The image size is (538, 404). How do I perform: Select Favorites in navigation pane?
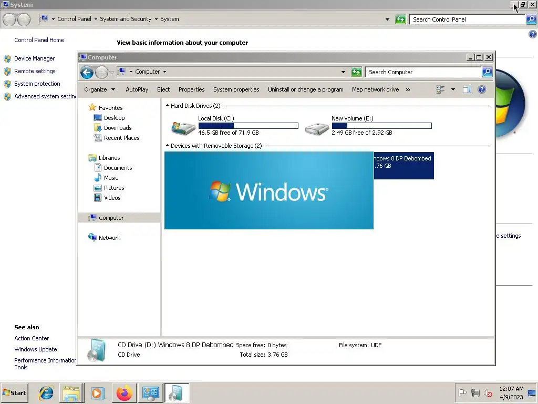[x=110, y=107]
